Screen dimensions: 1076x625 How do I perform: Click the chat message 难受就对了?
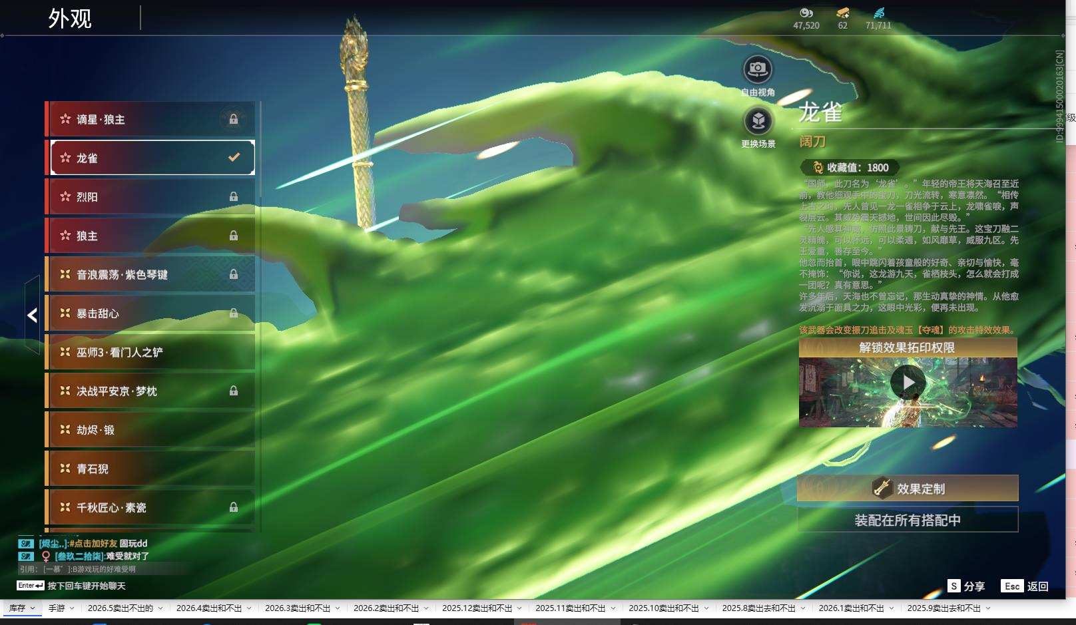point(128,556)
